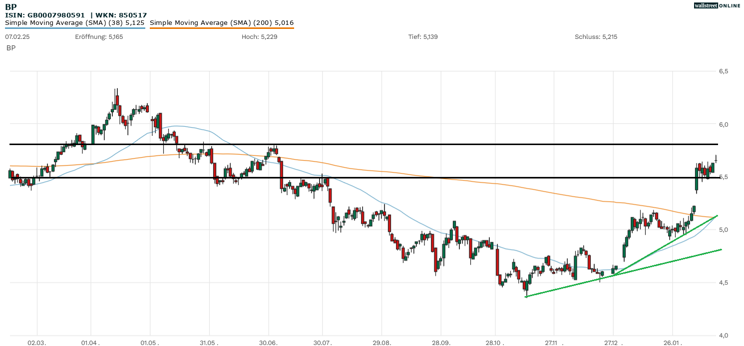Select the Schluss 5,215 value
The width and height of the screenshot is (744, 346).
[596, 37]
